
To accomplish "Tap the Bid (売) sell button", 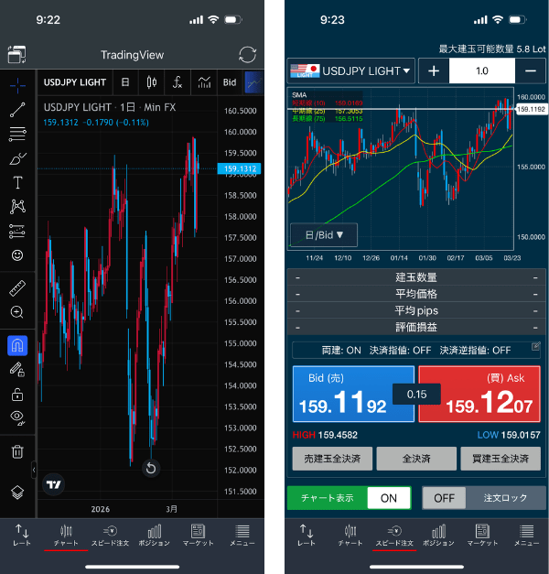I will [x=353, y=394].
